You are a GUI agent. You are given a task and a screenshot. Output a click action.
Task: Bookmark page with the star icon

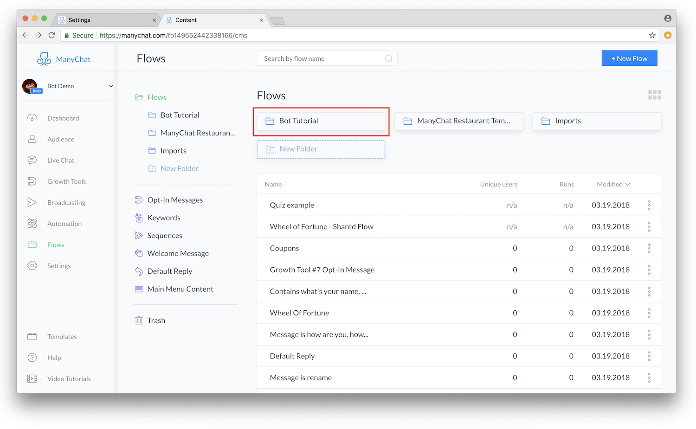652,35
